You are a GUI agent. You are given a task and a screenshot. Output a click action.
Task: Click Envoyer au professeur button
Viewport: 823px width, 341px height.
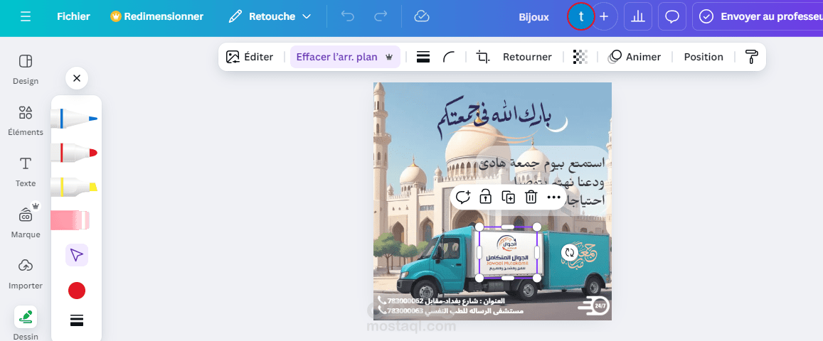point(758,17)
